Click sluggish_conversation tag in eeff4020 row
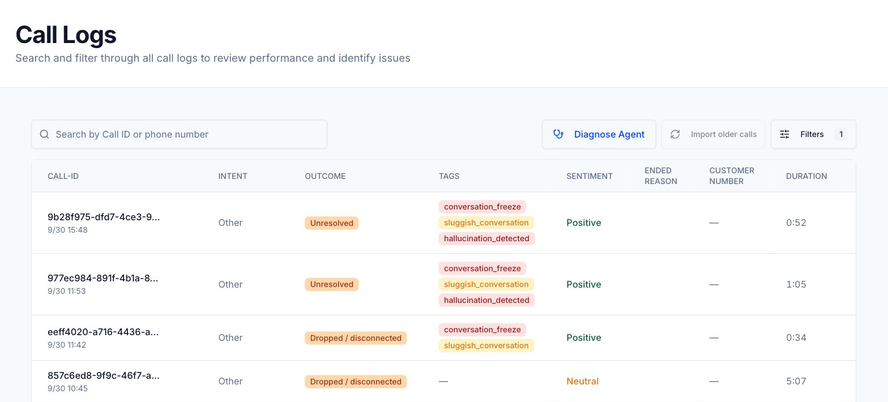 486,345
